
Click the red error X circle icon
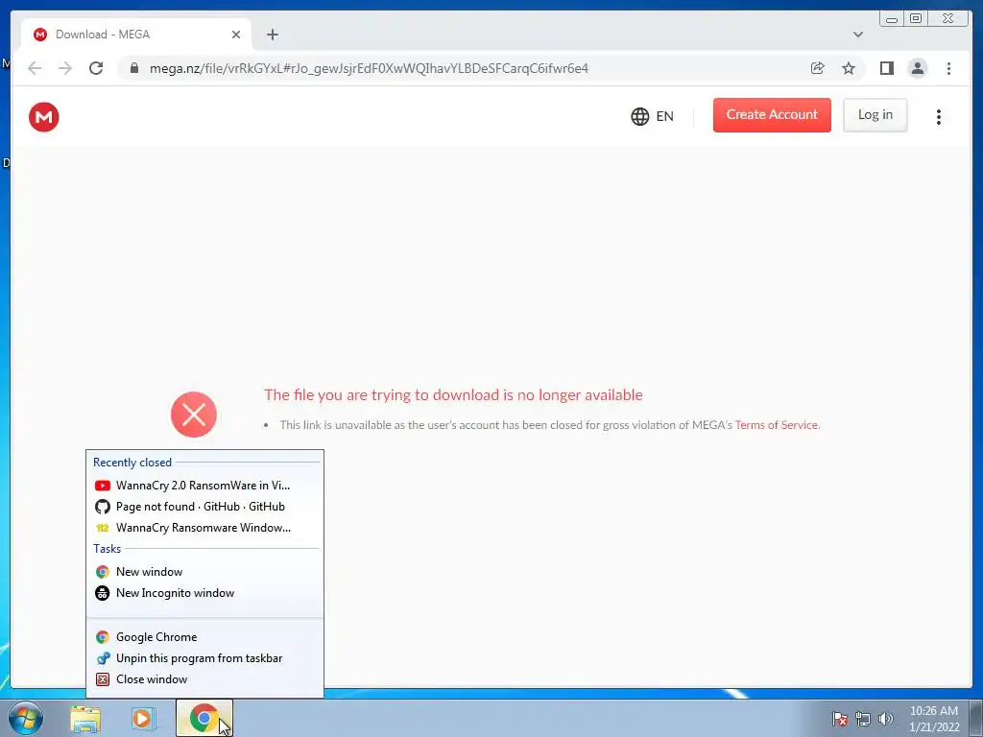(x=194, y=415)
